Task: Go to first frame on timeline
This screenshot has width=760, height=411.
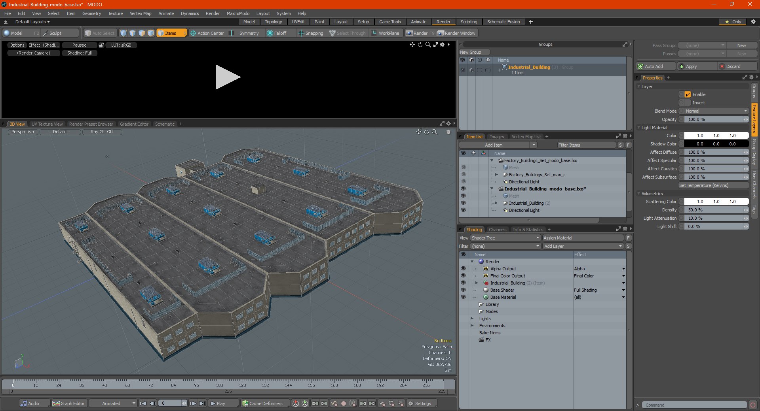Action: (143, 403)
